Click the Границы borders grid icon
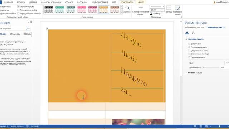Screen dimensions: 229x129 tap(169, 8)
